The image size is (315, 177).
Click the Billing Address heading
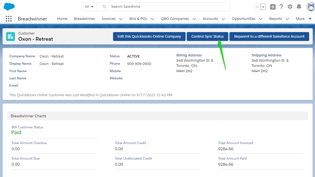click(189, 55)
